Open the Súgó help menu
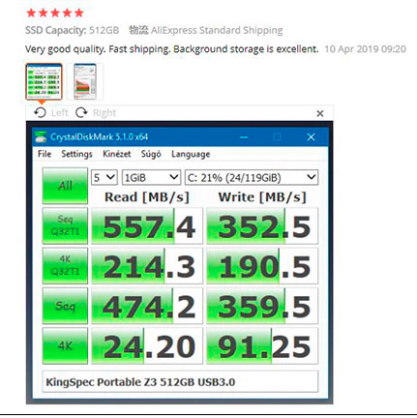The image size is (417, 418). click(x=151, y=154)
